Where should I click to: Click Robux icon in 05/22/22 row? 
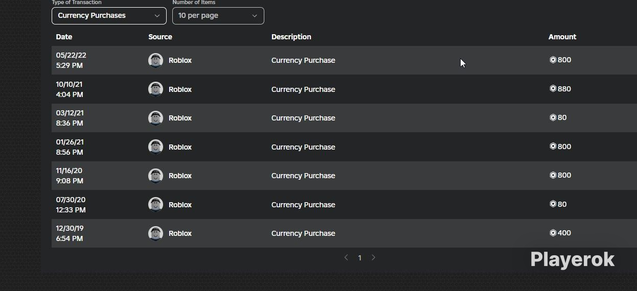click(x=553, y=60)
